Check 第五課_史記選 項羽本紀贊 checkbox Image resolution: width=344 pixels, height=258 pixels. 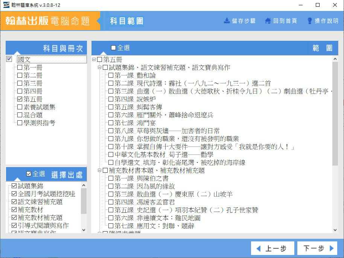(x=111, y=210)
